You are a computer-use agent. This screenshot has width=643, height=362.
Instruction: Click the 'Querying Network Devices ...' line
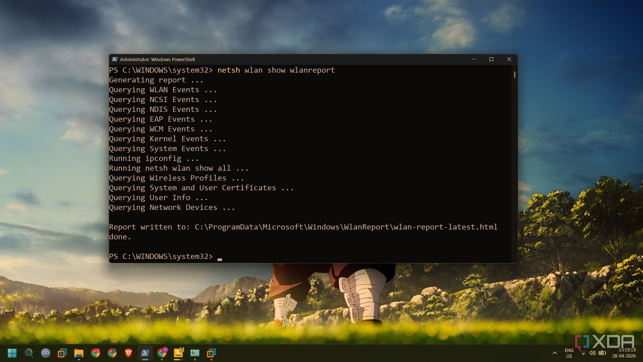coord(172,207)
